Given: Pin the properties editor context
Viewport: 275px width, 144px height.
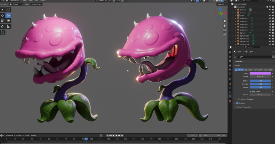Looking at the screenshot, I should (x=273, y=52).
